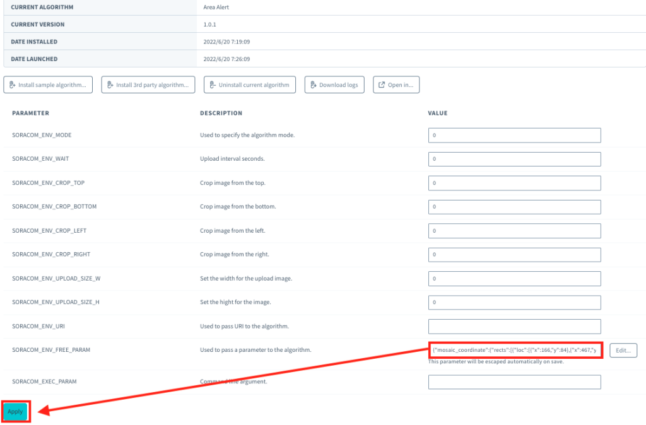This screenshot has width=646, height=425.
Task: Click description 'Upload interval seconds.'
Action: point(232,158)
